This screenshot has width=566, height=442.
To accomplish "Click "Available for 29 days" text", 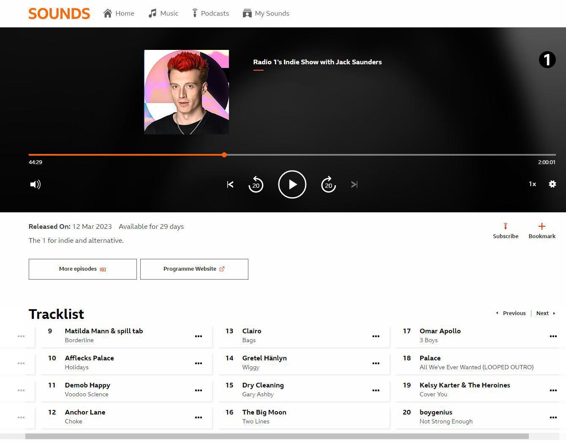I will coord(151,227).
